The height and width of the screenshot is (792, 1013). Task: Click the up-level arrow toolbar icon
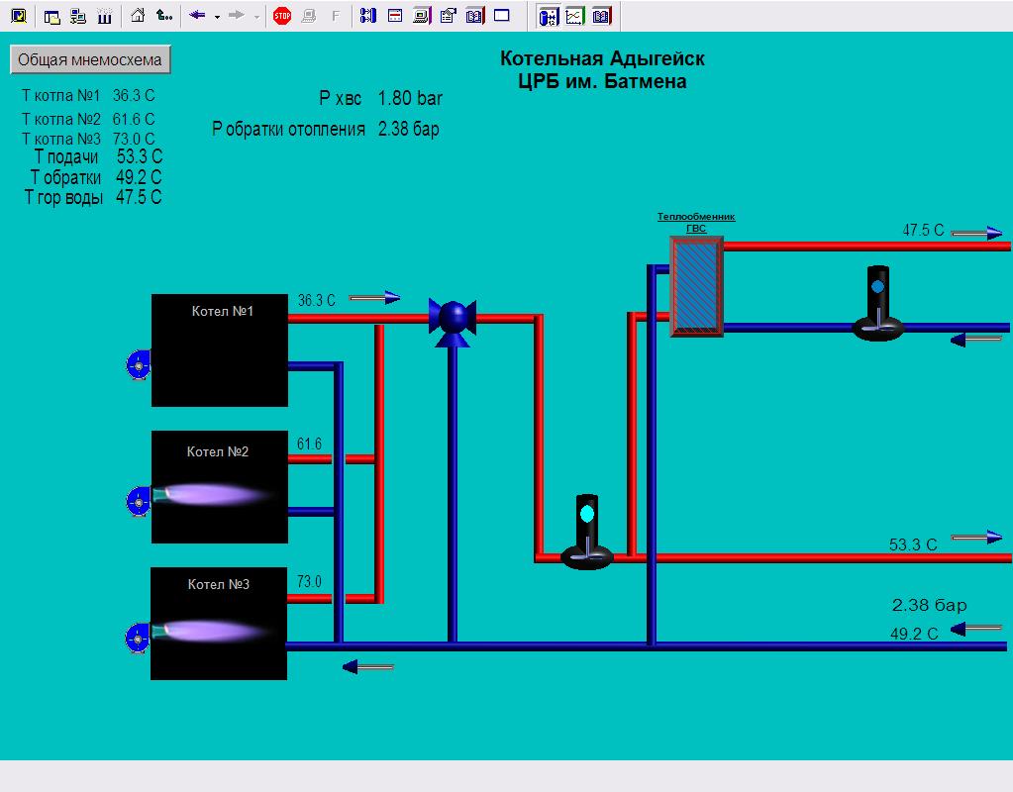tap(164, 16)
